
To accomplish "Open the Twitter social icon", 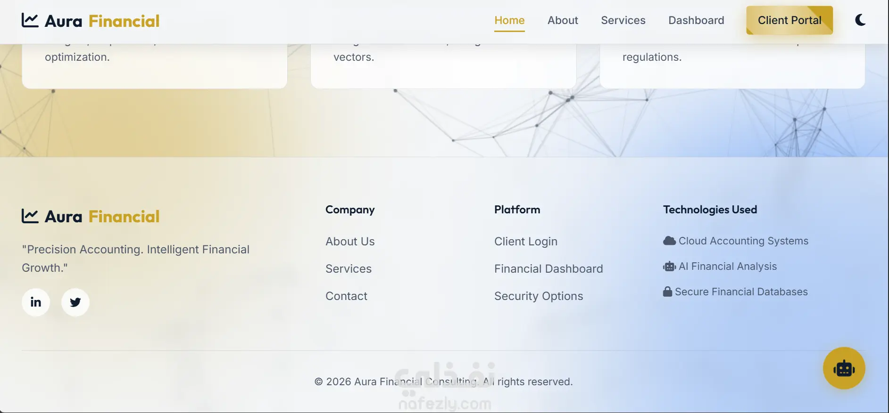I will tap(75, 302).
